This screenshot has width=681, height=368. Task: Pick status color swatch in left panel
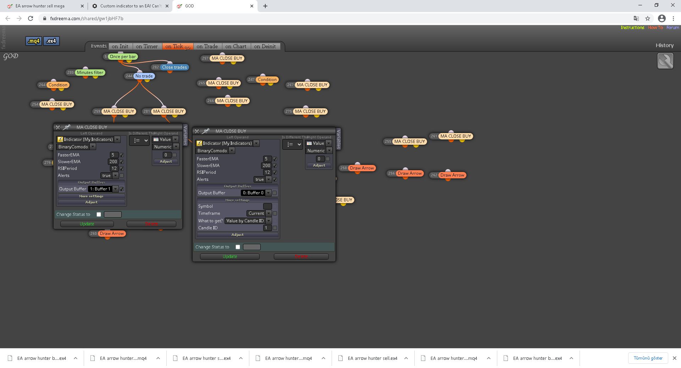pyautogui.click(x=113, y=214)
